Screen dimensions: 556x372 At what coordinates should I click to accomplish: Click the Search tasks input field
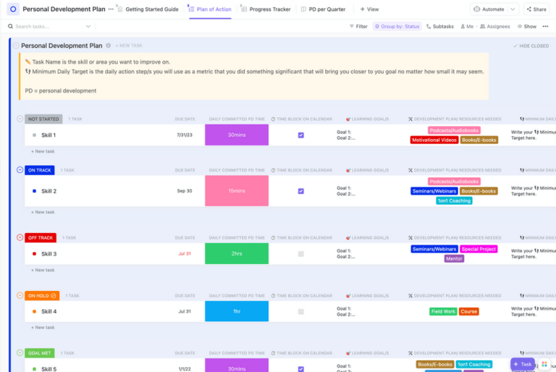coord(50,26)
